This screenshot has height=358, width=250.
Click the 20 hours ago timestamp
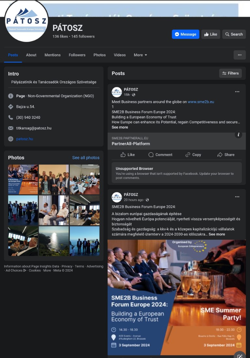(133, 200)
